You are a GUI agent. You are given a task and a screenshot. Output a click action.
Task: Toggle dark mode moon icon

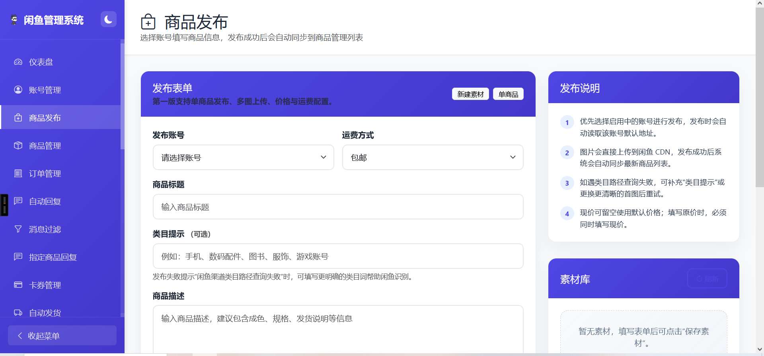click(x=108, y=19)
